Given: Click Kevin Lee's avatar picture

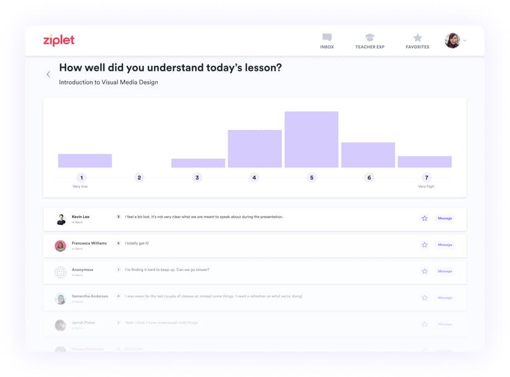Looking at the screenshot, I should 60,219.
